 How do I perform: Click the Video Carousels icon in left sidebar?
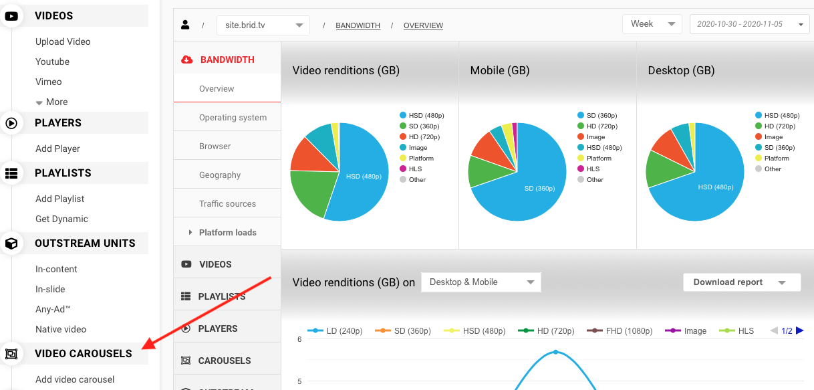tap(11, 354)
